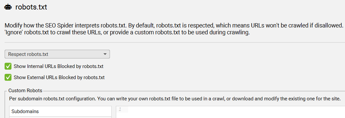Open the Respect robots.txt dropdown
The image size is (345, 118).
[x=57, y=54]
